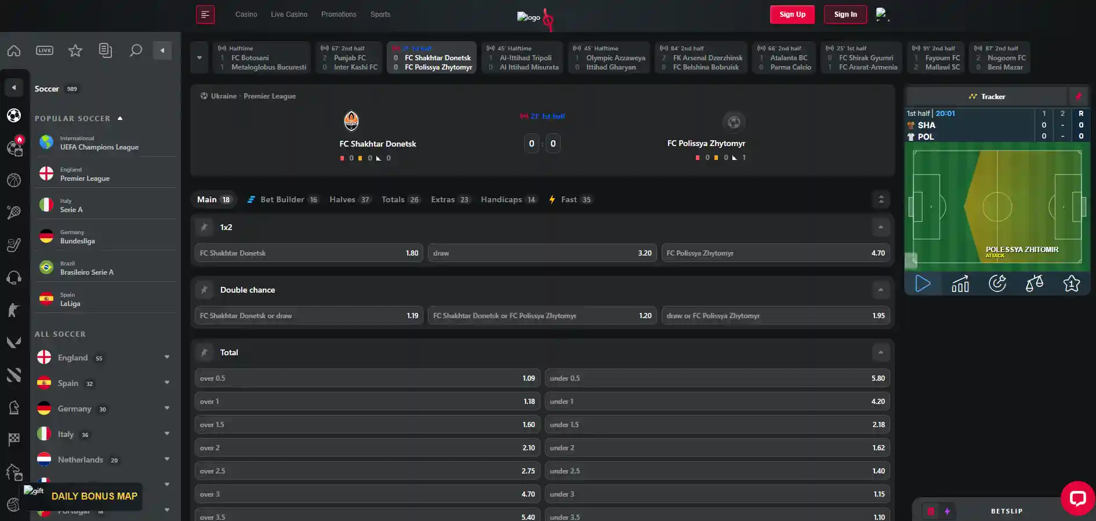The height and width of the screenshot is (521, 1096).
Task: Expand the Germany leagues list
Action: pyautogui.click(x=167, y=409)
